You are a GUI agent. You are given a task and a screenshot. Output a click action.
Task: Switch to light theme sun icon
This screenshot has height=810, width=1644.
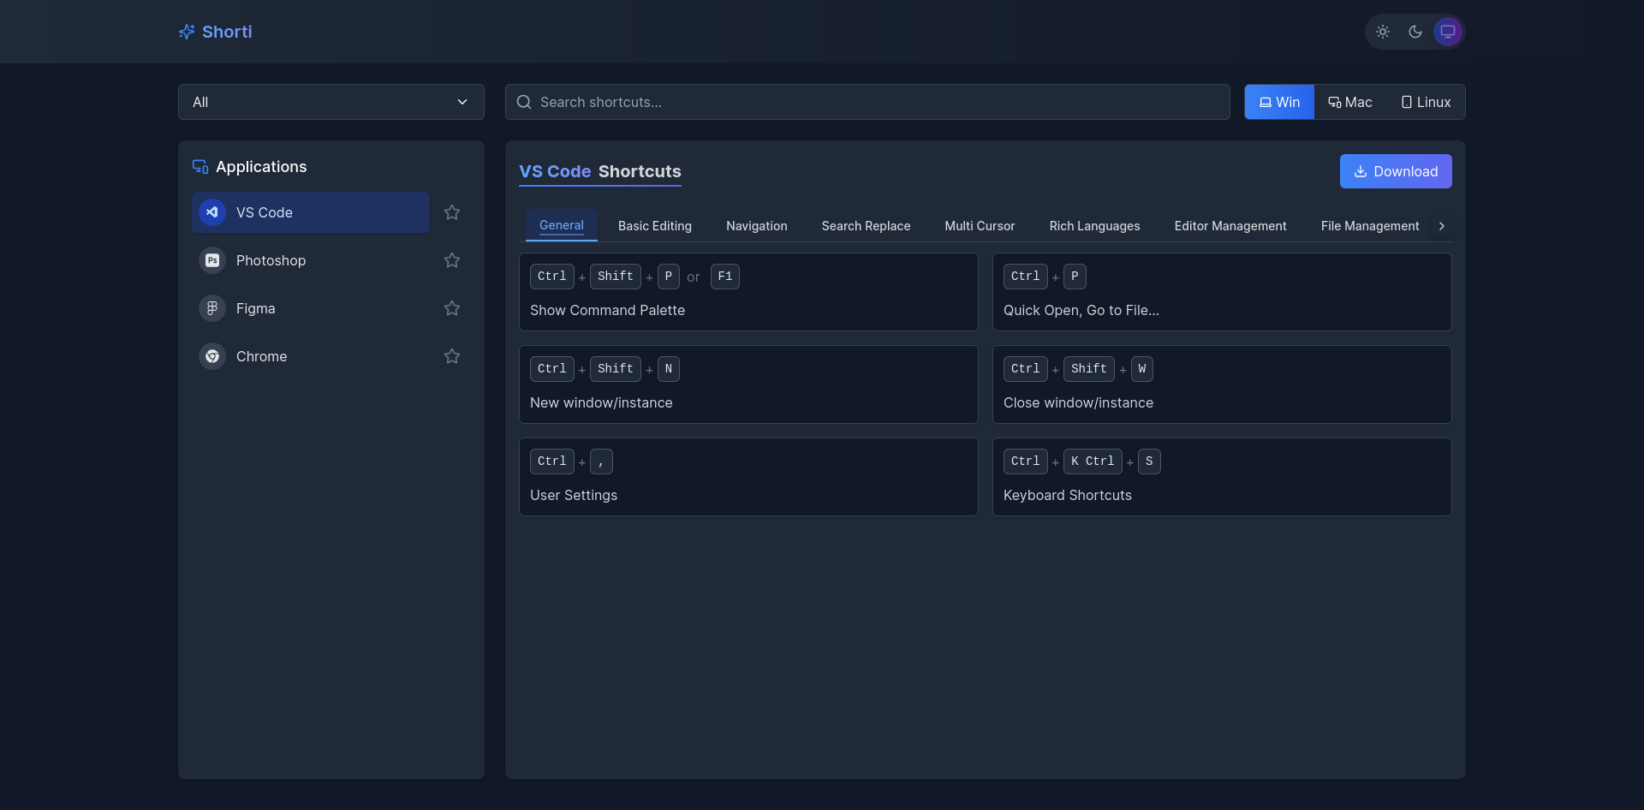point(1383,32)
